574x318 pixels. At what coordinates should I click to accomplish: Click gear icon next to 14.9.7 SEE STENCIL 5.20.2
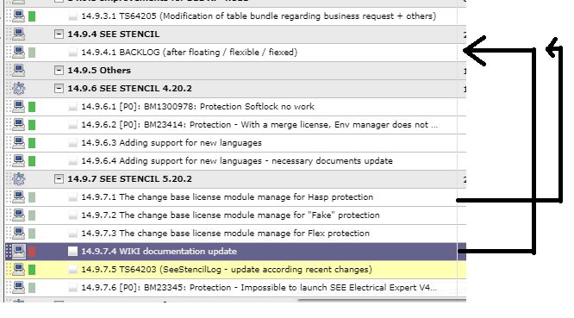click(x=19, y=179)
